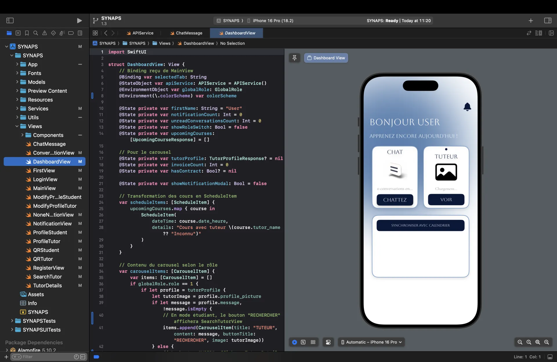Image resolution: width=557 pixels, height=362 pixels.
Task: Show related items grid button
Action: tap(95, 33)
